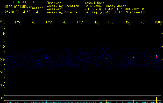Click the 1454 time axis label
This screenshot has width=163, height=103.
tap(64, 22)
